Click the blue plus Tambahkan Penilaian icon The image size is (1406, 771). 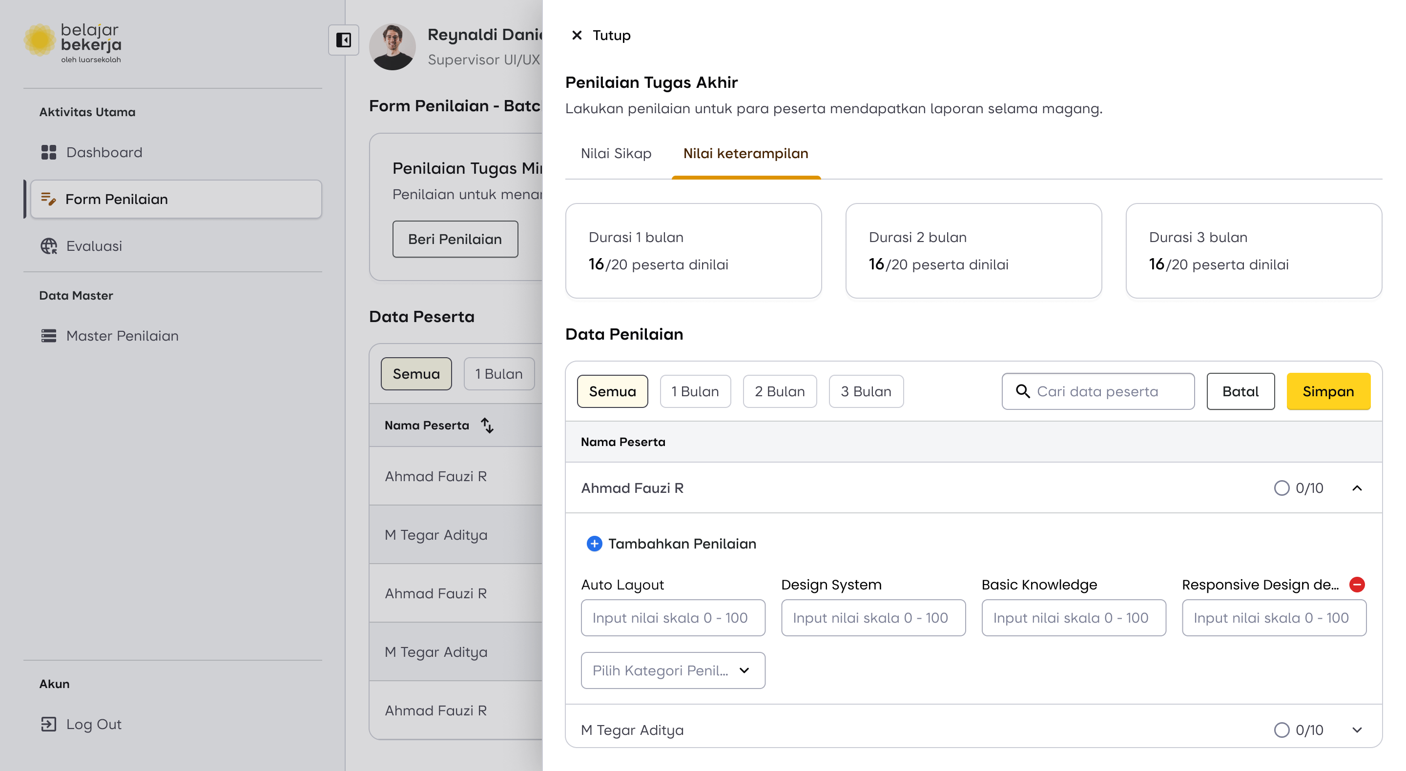[594, 544]
